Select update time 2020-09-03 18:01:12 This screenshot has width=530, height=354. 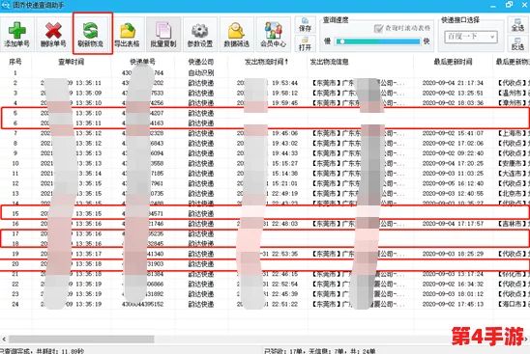click(x=453, y=294)
